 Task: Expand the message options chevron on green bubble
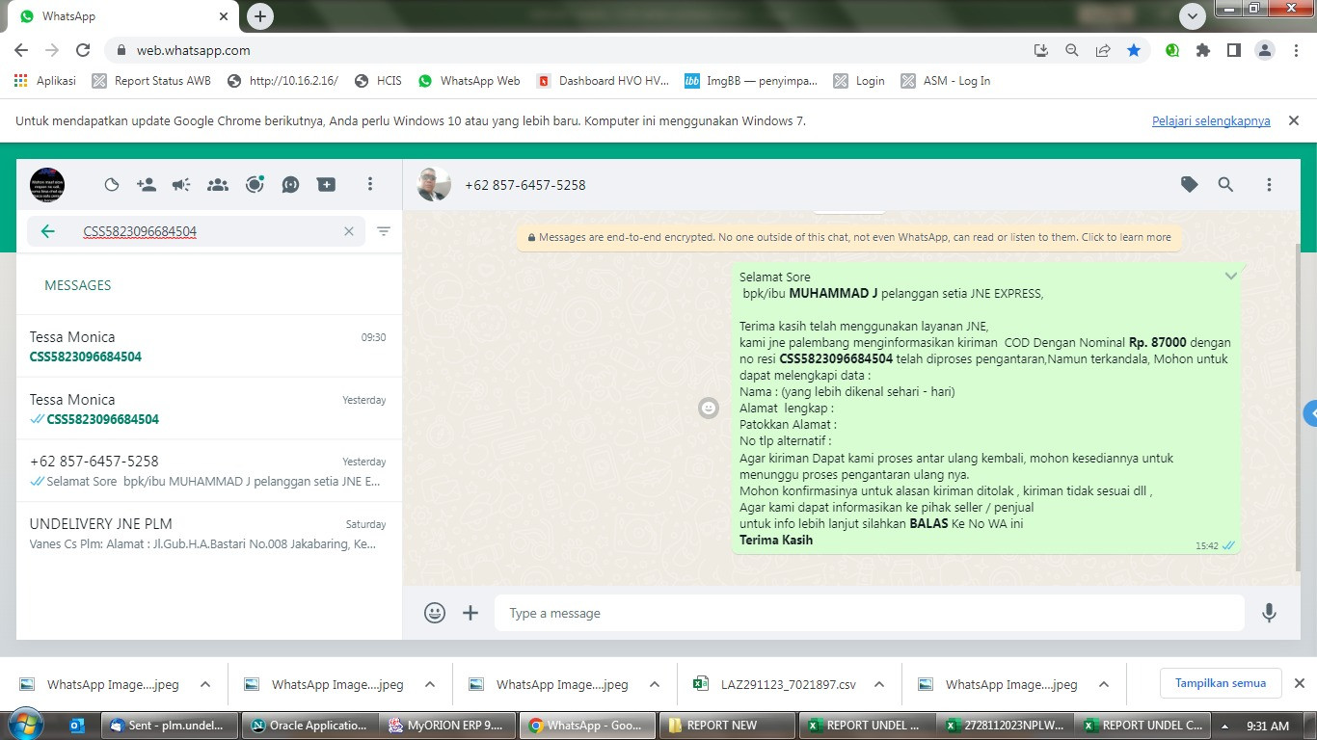(1230, 277)
